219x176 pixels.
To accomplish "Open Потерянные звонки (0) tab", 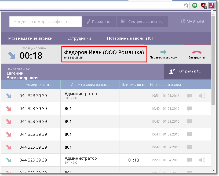I will point(130,38).
